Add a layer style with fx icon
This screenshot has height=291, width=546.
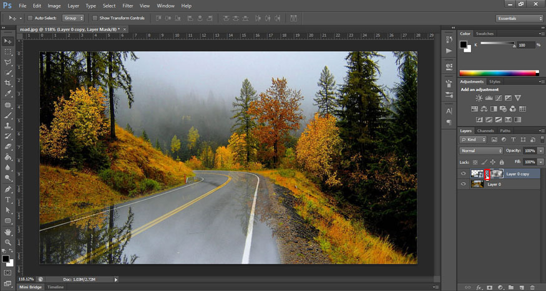479,287
